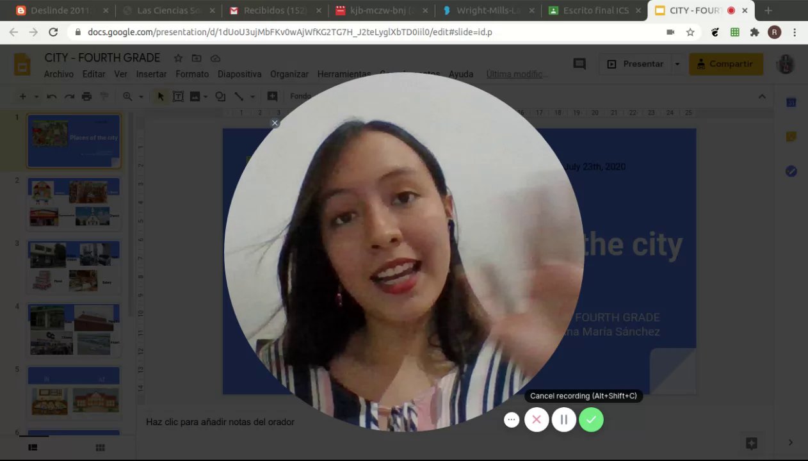
Task: Open the Ayuda menu
Action: 461,74
